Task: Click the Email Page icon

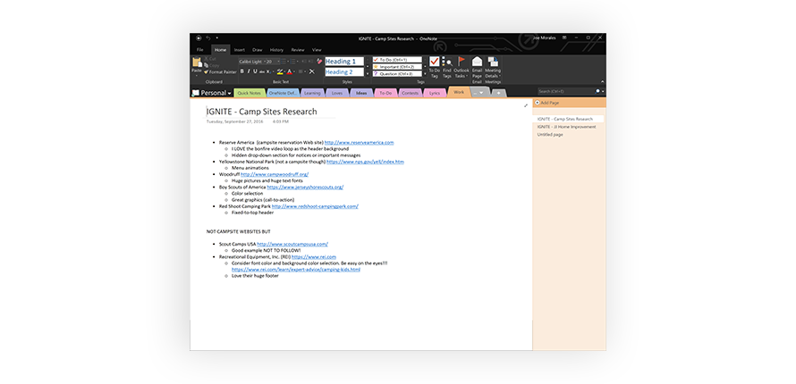Action: 477,65
